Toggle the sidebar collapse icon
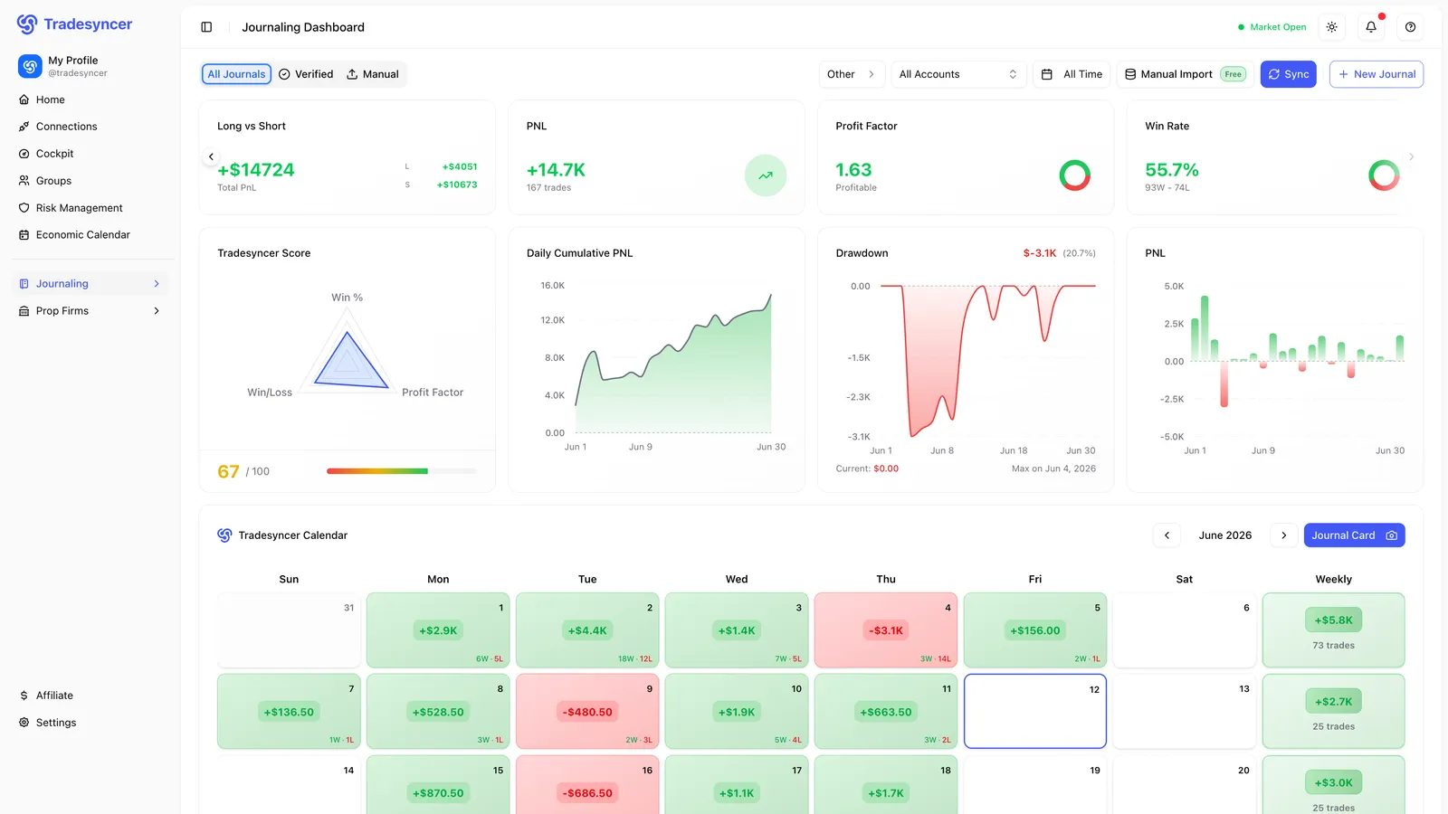Viewport: 1448px width, 814px height. click(x=206, y=27)
